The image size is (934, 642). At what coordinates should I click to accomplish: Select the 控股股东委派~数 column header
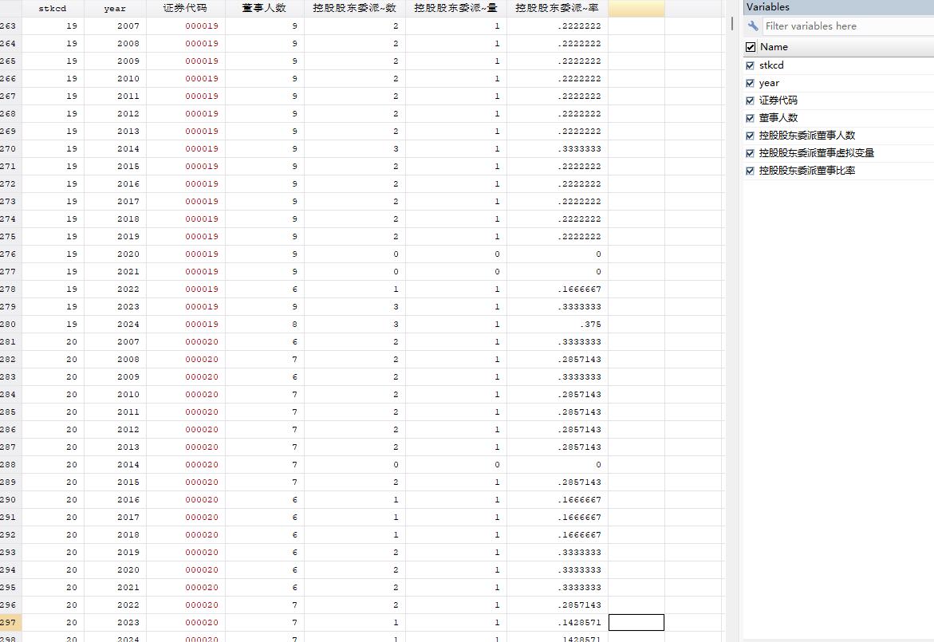354,8
